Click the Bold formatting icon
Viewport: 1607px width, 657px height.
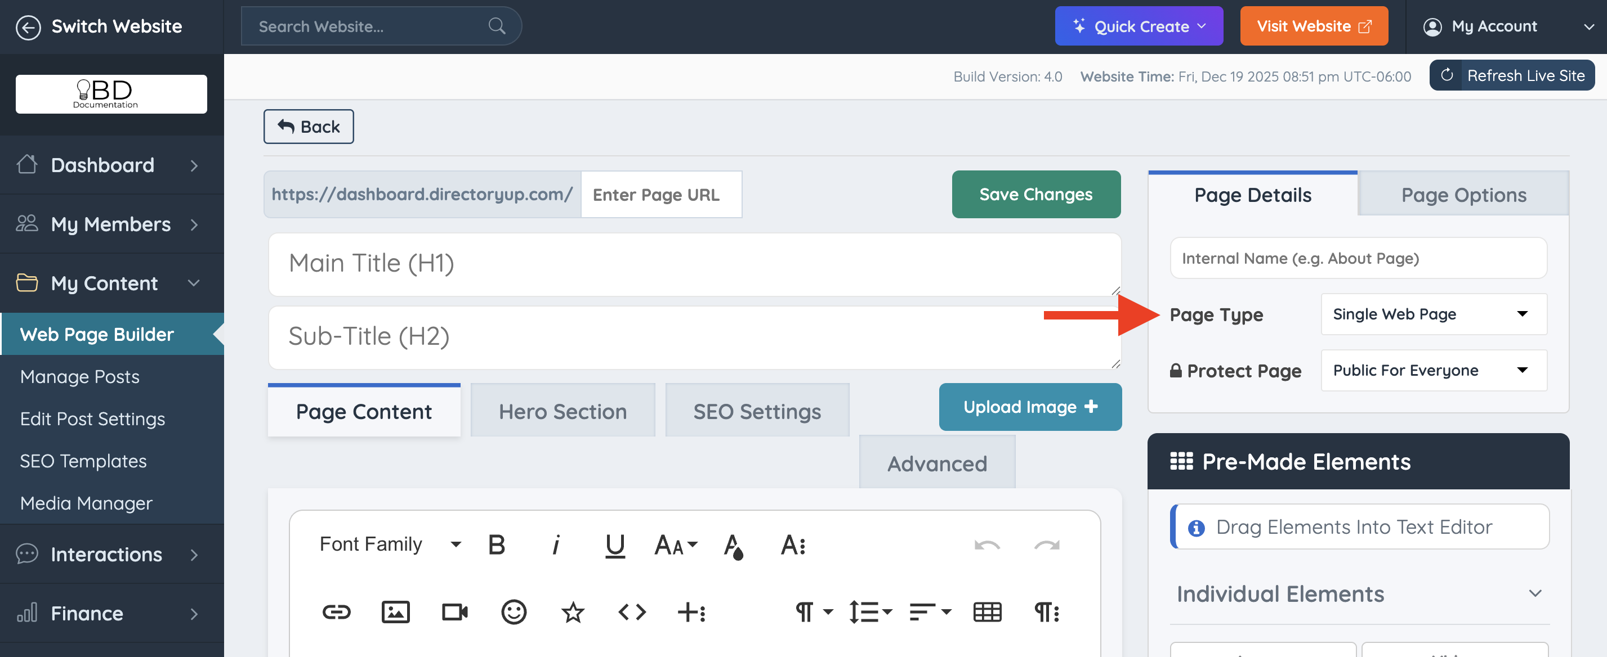point(496,545)
